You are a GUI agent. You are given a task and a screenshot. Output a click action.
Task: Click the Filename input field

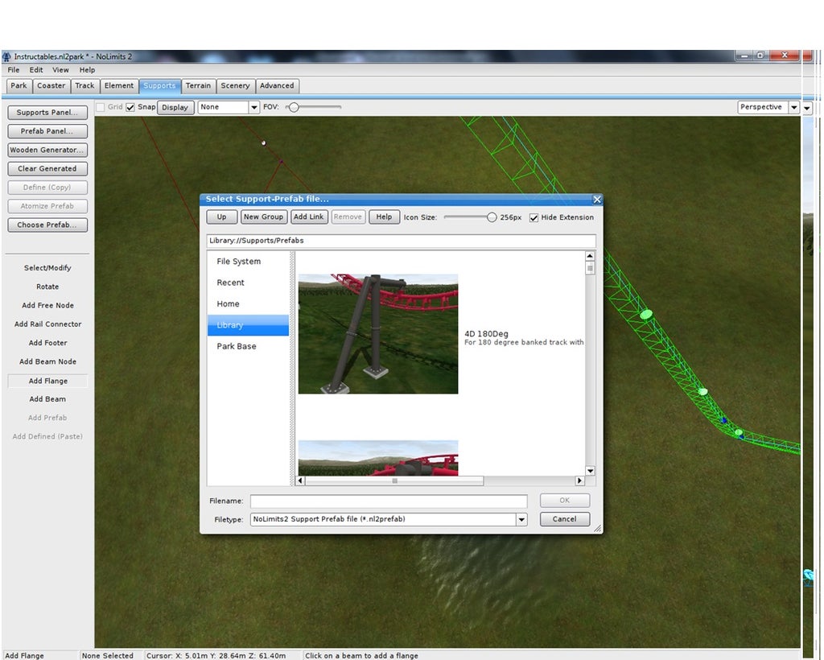388,501
